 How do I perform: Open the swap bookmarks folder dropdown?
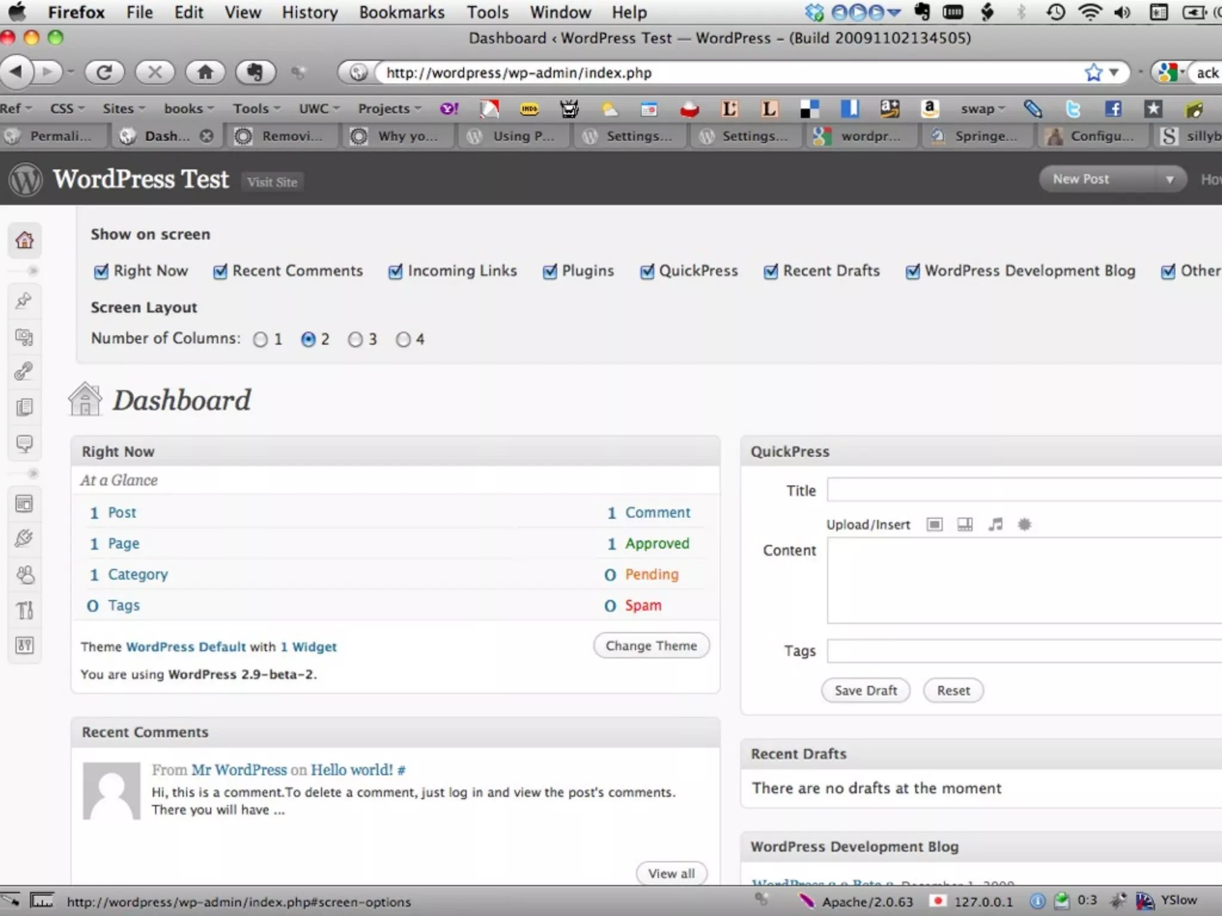pos(982,109)
